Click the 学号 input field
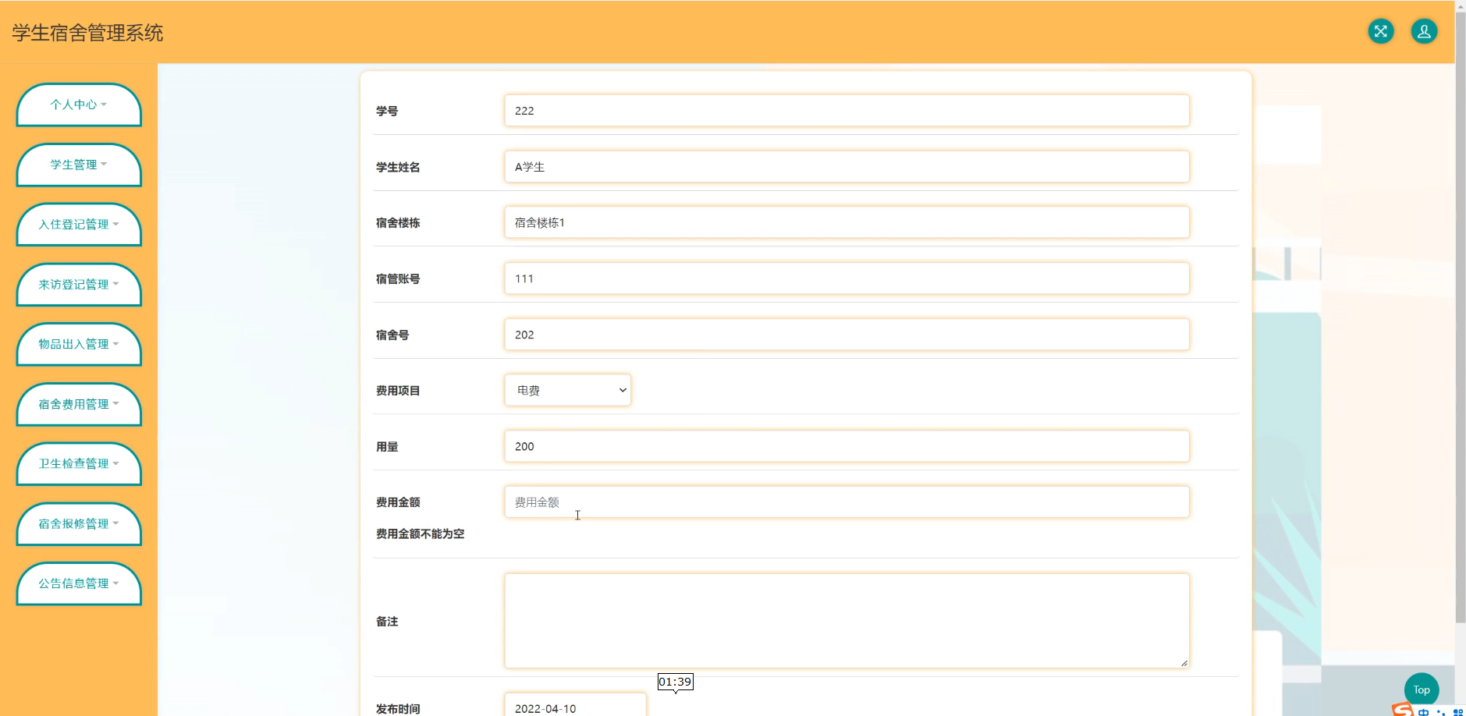Screen dimensions: 1466x716 847,111
